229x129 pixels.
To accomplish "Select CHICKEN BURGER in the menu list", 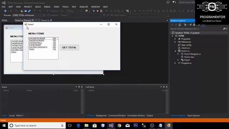I will tap(43, 38).
